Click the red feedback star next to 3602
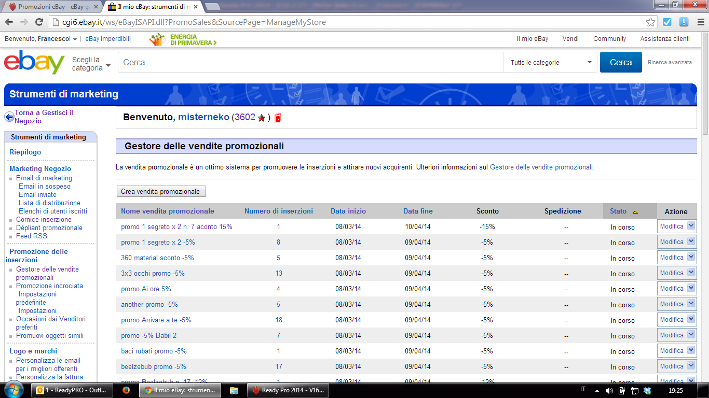The height and width of the screenshot is (398, 709). [x=262, y=118]
